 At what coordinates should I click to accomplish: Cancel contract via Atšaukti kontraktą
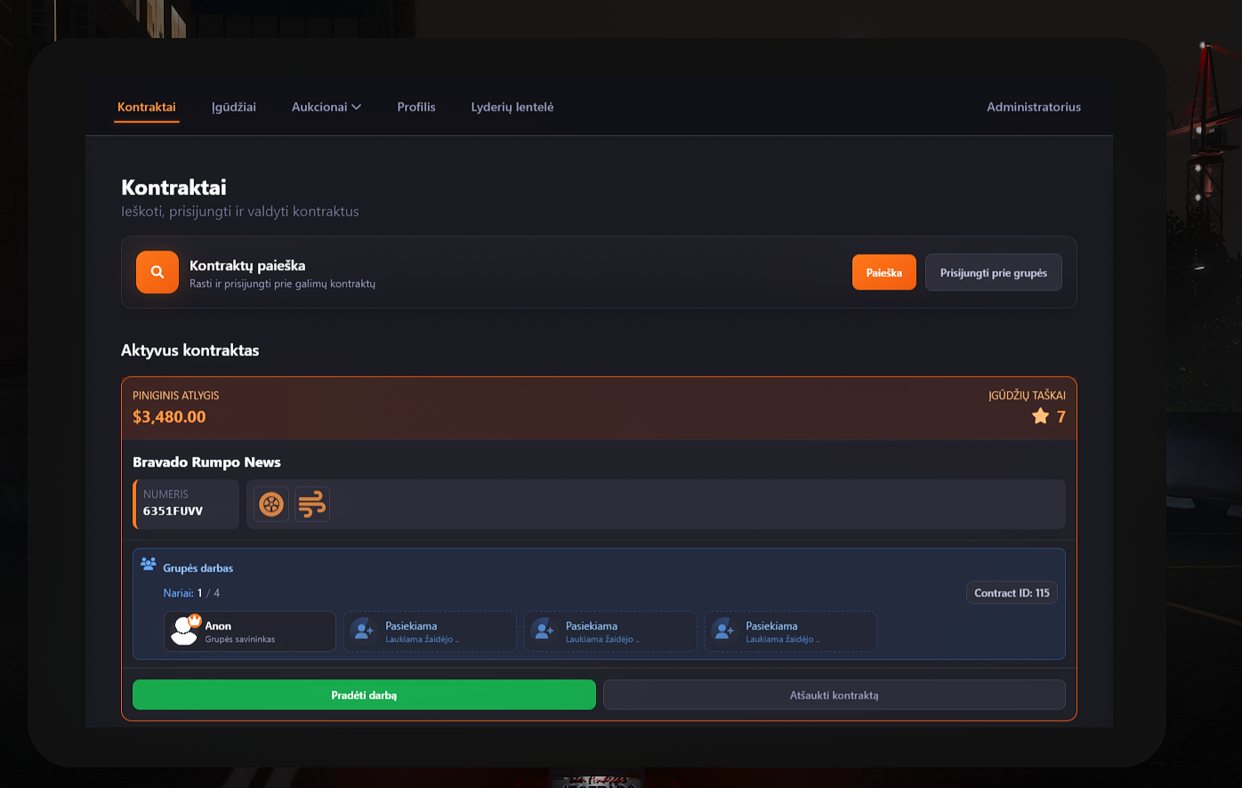[834, 695]
